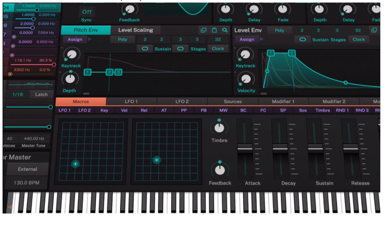384x225 pixels.
Task: Expand the Pitch Env Assign arrow
Action: click(90, 39)
